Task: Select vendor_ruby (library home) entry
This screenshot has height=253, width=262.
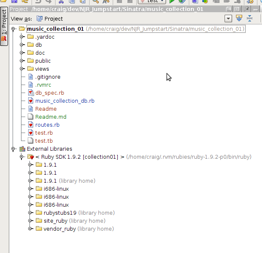Action: (x=79, y=229)
